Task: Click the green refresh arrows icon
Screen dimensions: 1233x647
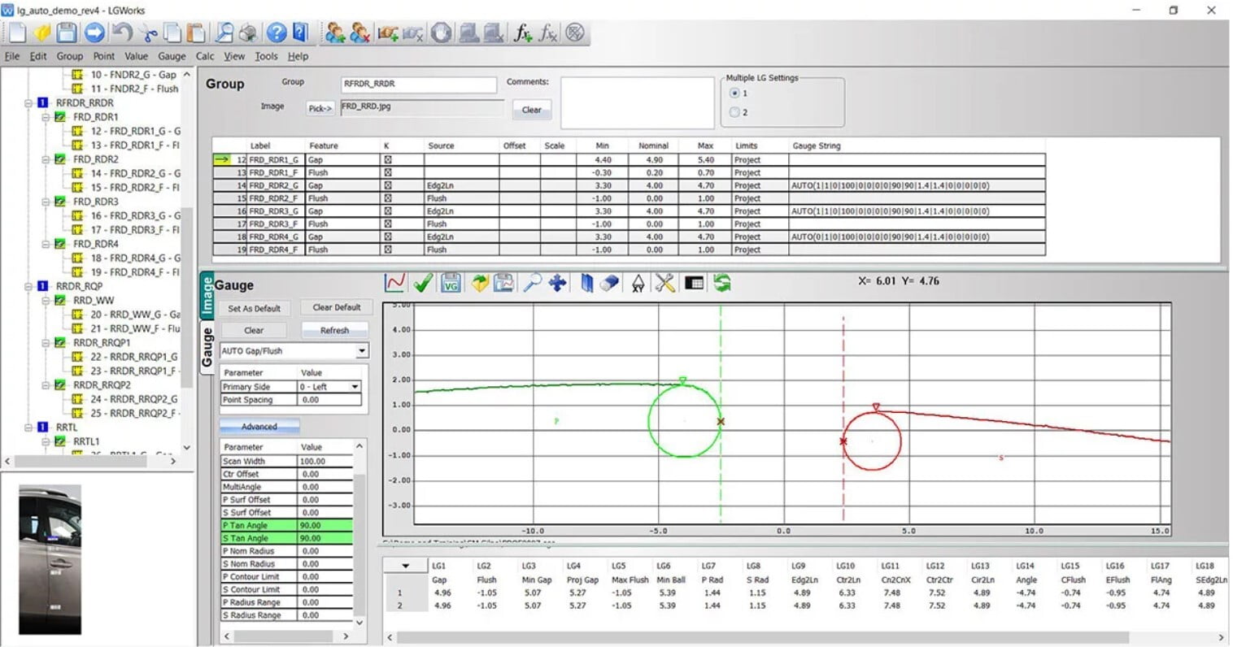Action: click(x=721, y=283)
